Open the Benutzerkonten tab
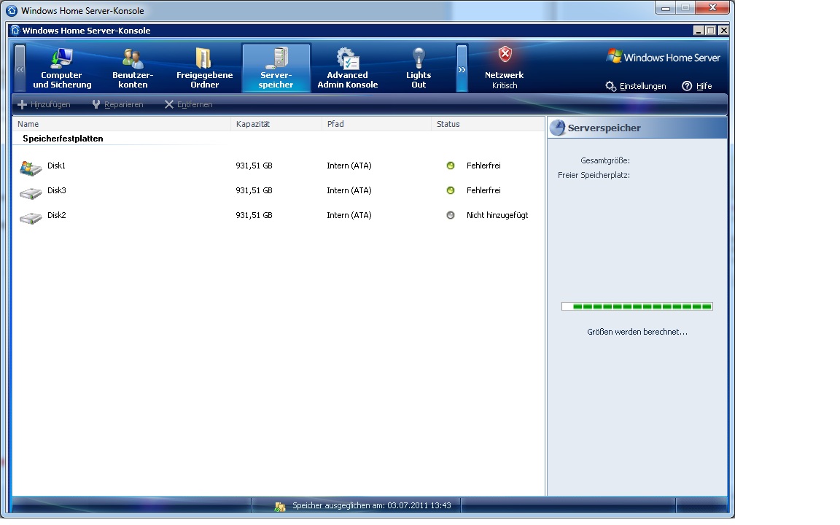This screenshot has width=840, height=525. coord(133,68)
